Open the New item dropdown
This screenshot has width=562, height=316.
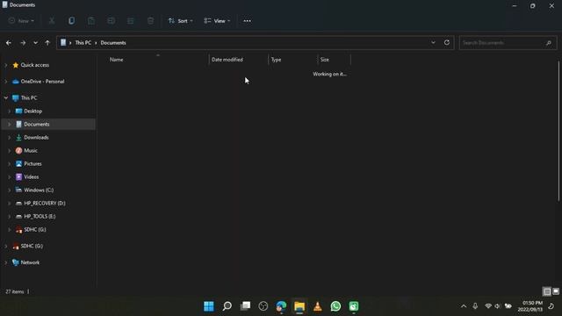pyautogui.click(x=21, y=21)
